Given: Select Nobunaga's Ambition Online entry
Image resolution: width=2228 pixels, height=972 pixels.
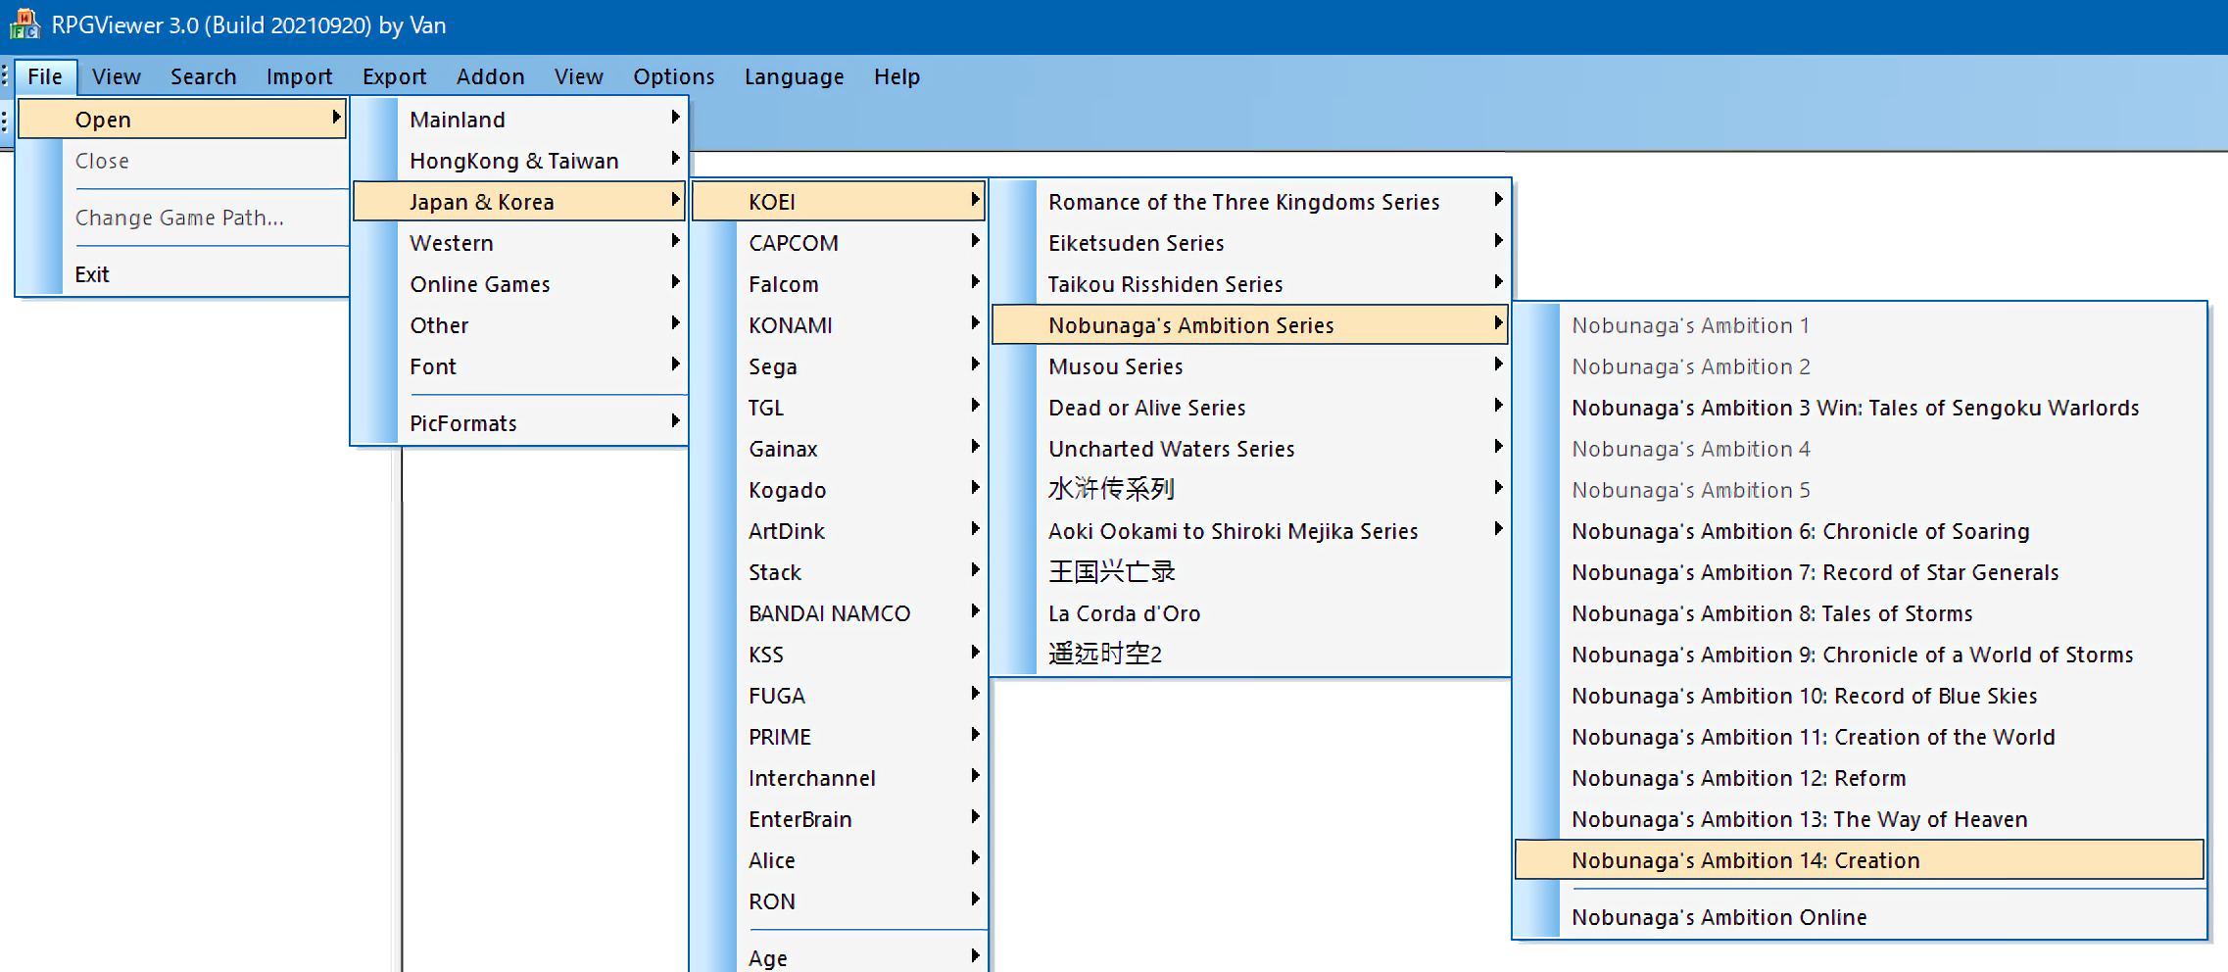Looking at the screenshot, I should [x=1719, y=917].
